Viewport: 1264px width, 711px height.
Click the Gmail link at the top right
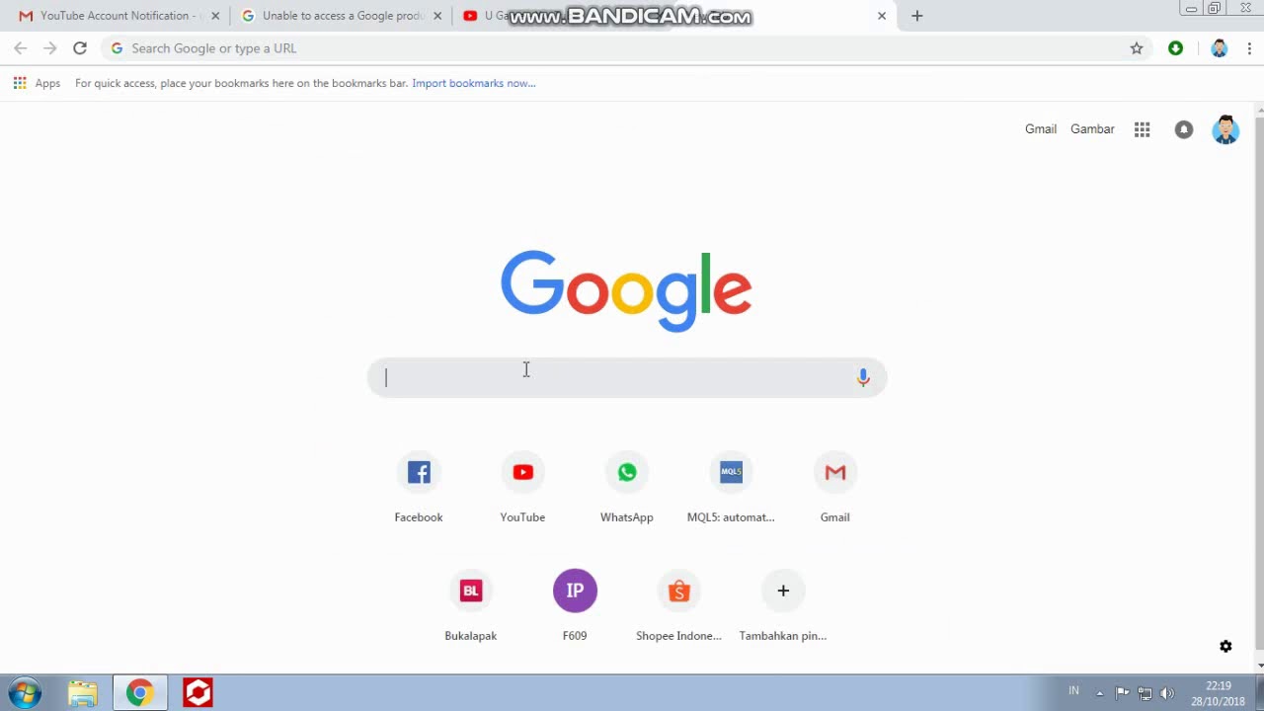(1041, 129)
